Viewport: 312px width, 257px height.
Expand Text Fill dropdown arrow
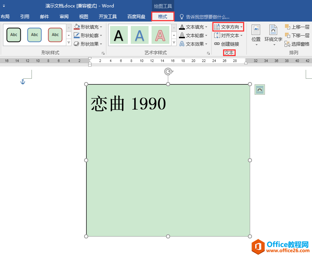pyautogui.click(x=206, y=27)
